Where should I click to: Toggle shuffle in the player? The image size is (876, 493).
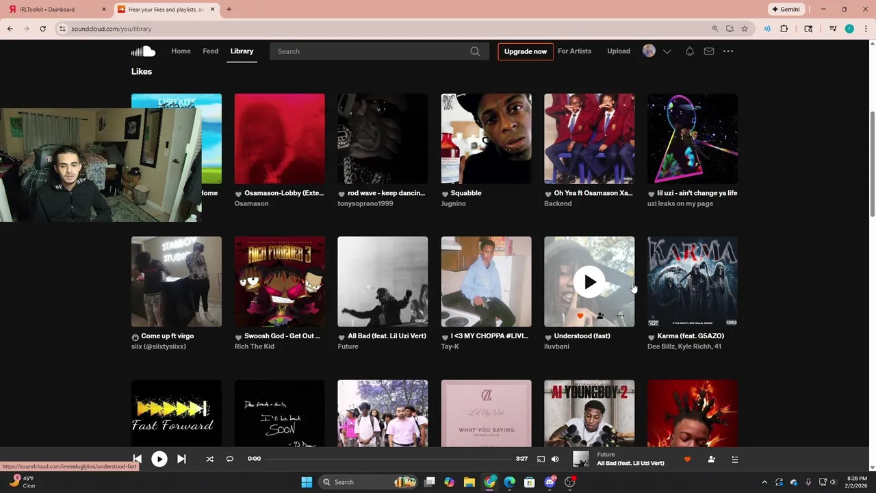point(209,459)
